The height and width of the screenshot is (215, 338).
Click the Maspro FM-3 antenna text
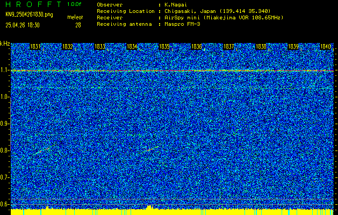tap(182, 24)
